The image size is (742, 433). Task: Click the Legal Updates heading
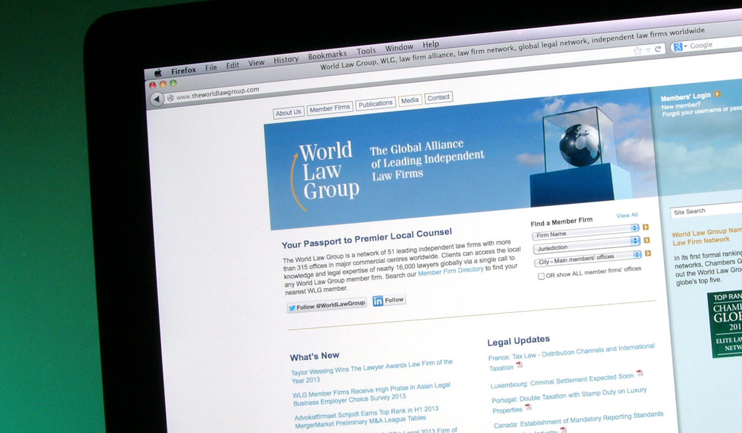point(518,341)
